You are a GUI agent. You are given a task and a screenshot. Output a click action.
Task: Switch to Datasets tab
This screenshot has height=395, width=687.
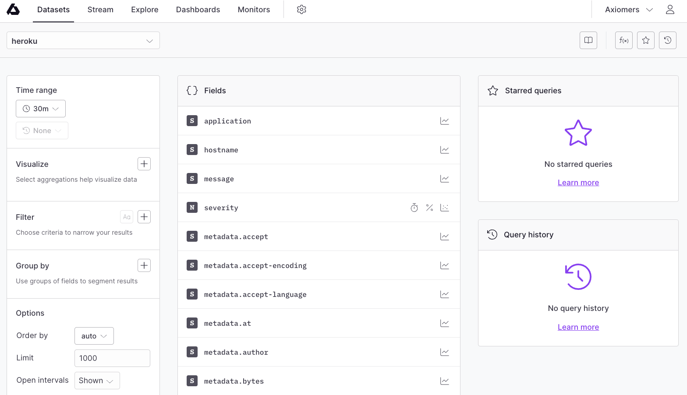pyautogui.click(x=53, y=10)
